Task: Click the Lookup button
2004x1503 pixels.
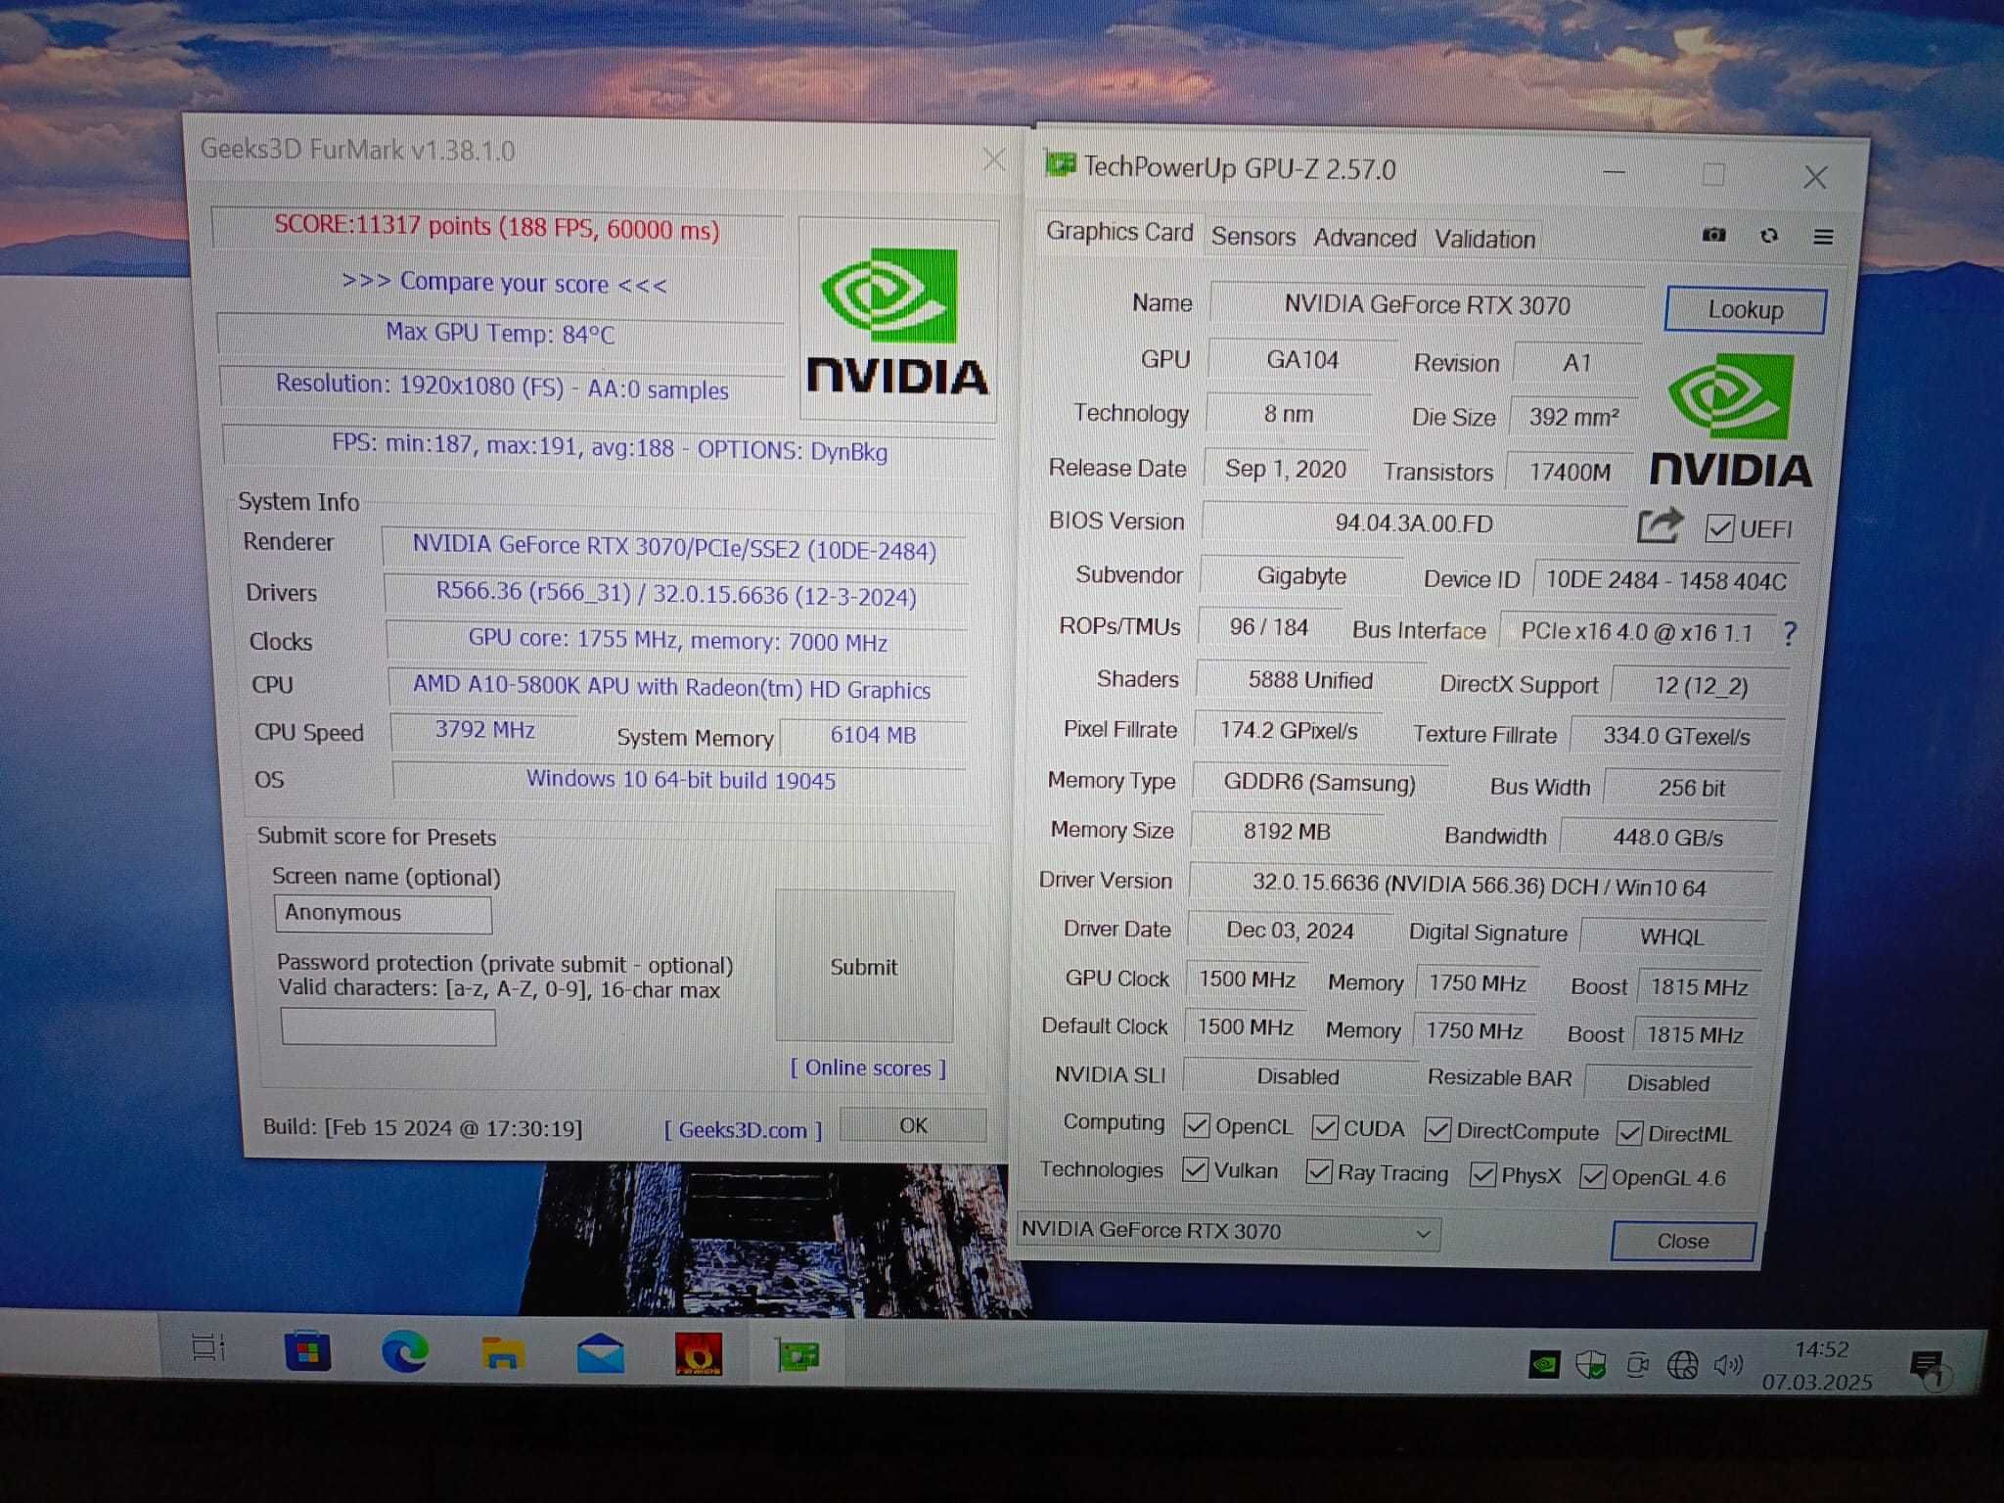Action: 1745,310
